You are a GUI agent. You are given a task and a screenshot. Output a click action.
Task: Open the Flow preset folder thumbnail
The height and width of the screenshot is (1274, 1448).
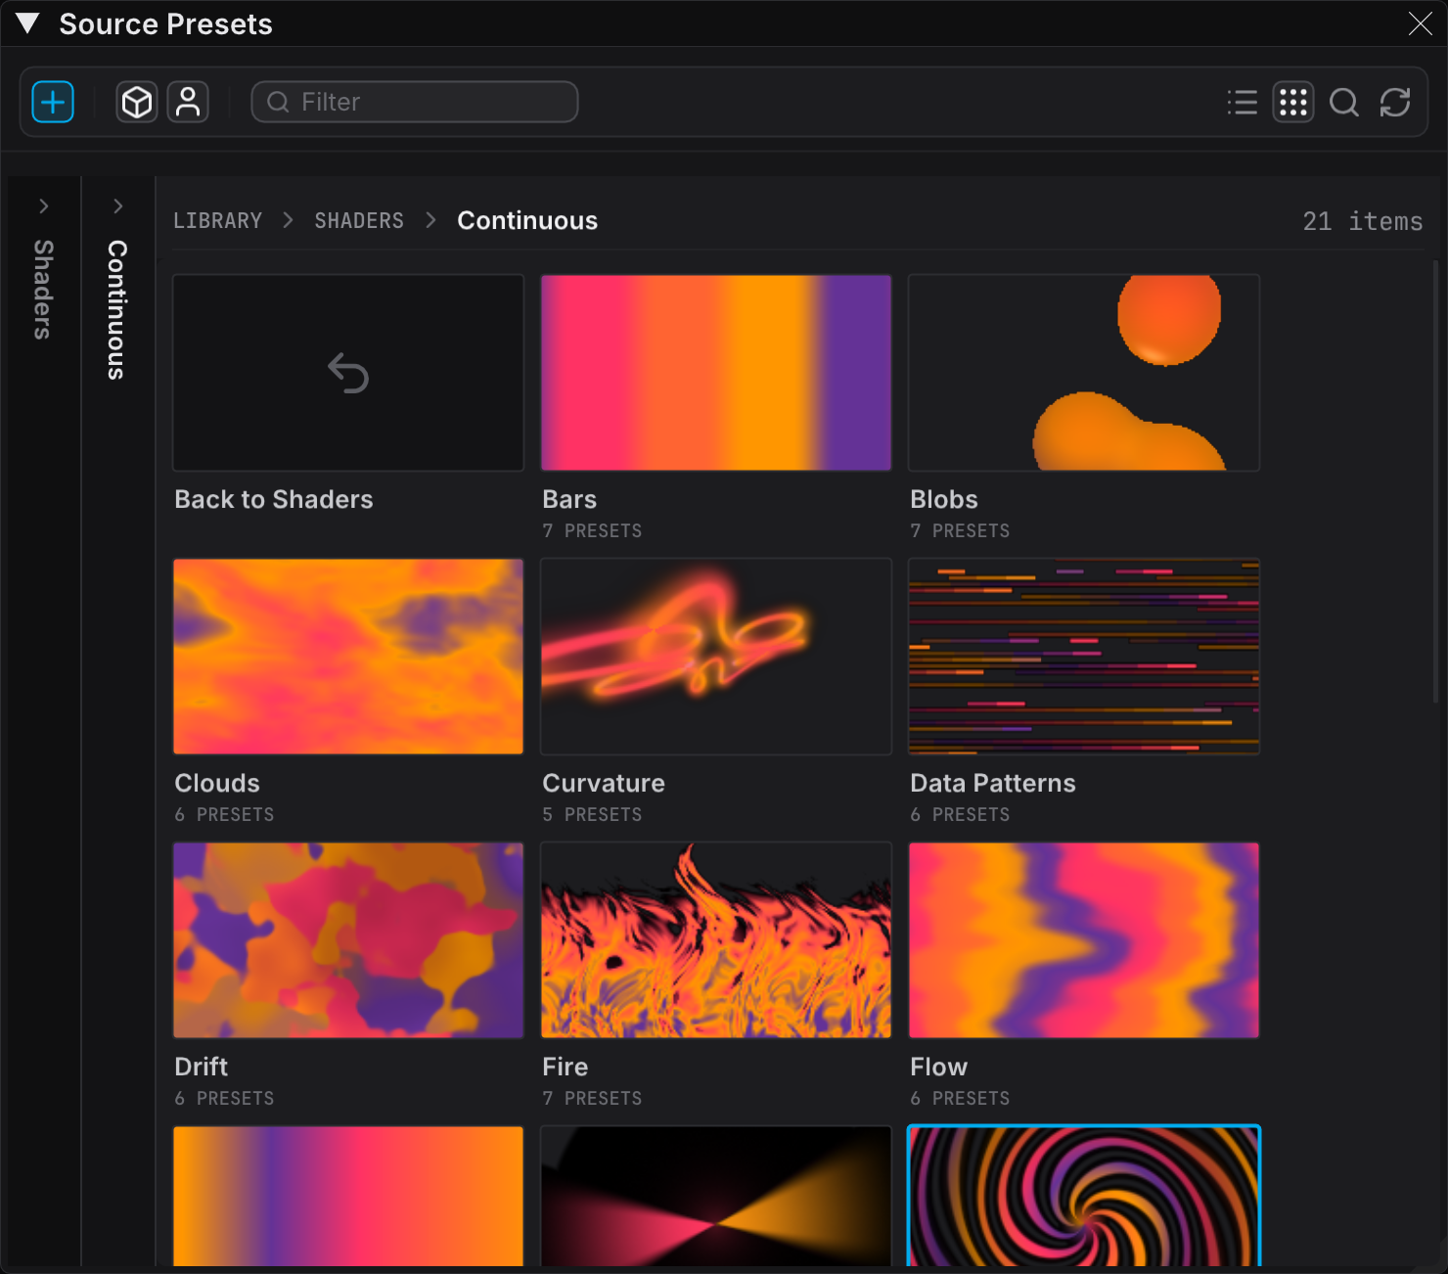[1084, 940]
